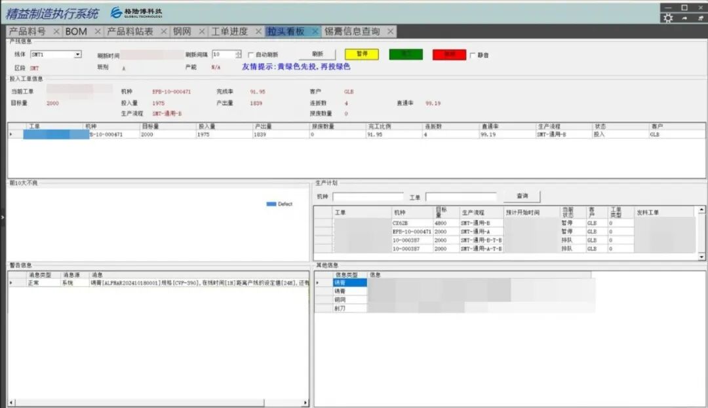
Task: Select the EPB-10-000471 row in 生产计划
Action: pyautogui.click(x=504, y=232)
